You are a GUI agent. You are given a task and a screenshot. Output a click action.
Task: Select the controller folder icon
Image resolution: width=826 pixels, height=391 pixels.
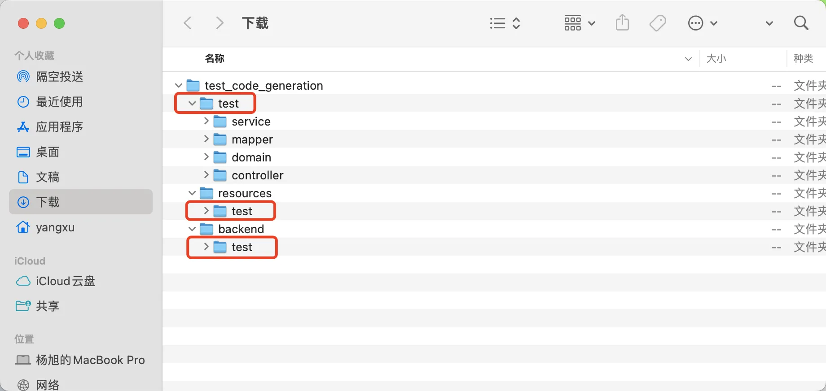tap(220, 175)
